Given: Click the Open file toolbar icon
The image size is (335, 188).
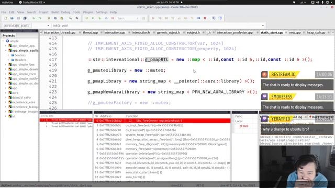Looking at the screenshot, I should point(12,18).
